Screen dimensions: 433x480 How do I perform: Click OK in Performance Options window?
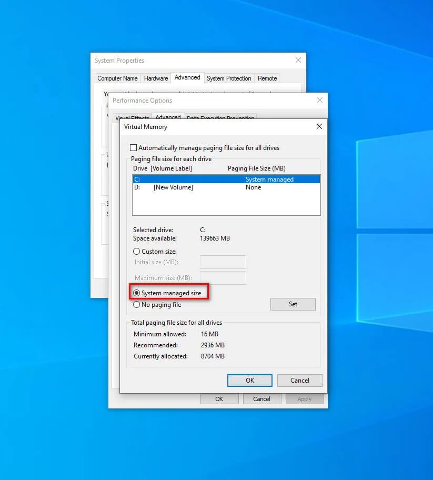click(219, 399)
